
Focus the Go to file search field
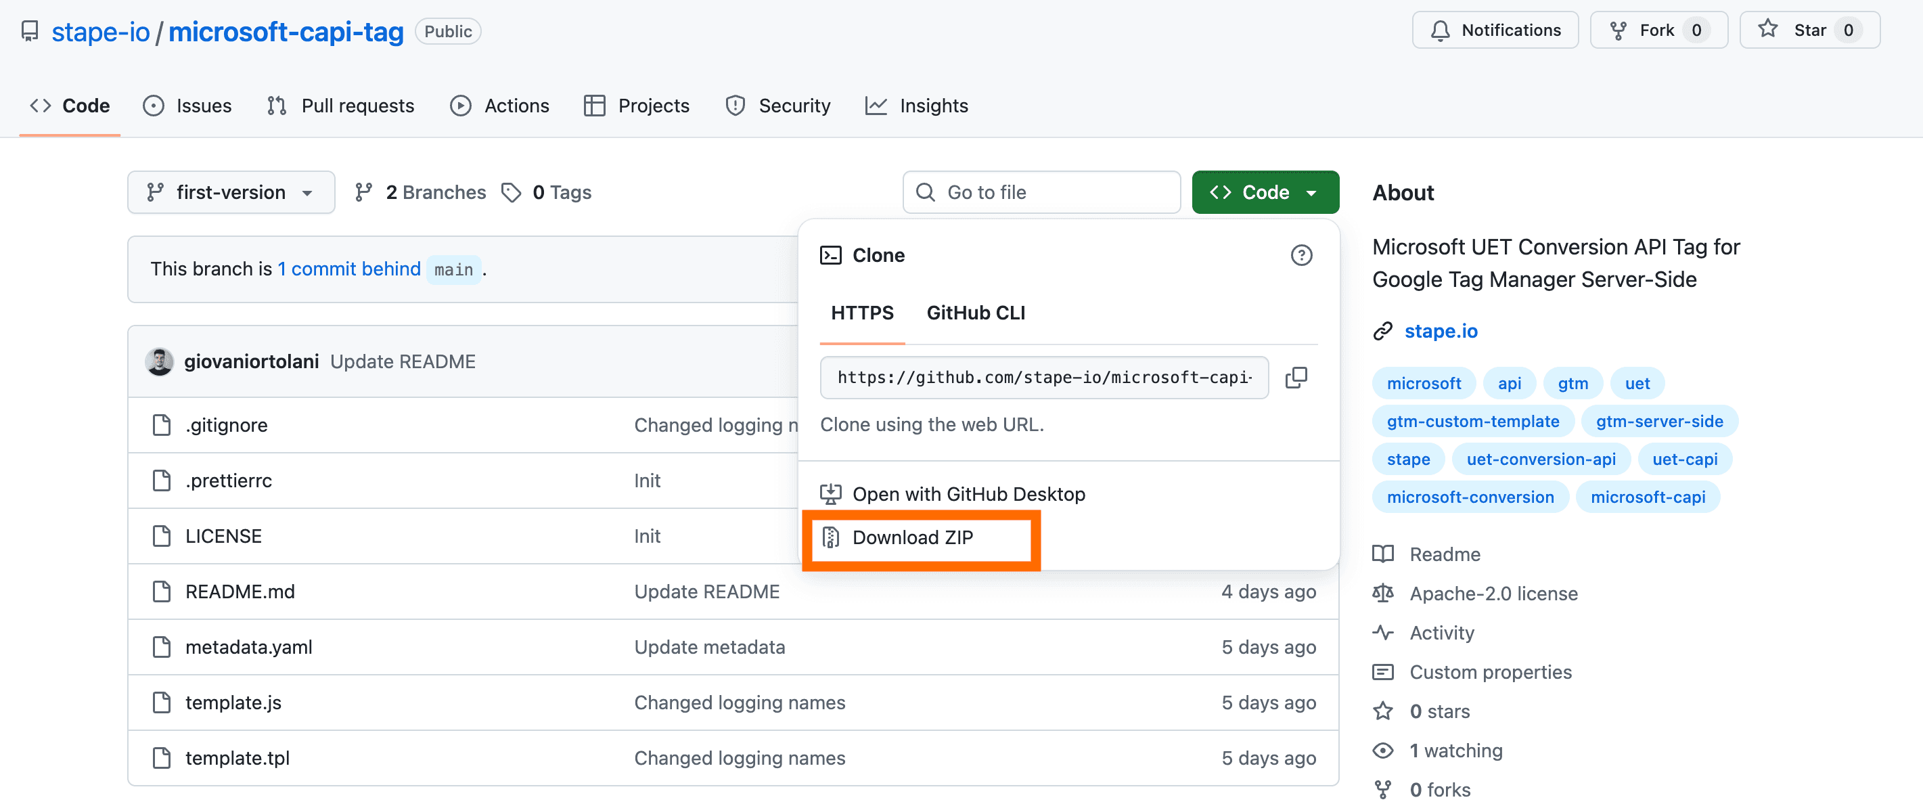coord(1041,193)
